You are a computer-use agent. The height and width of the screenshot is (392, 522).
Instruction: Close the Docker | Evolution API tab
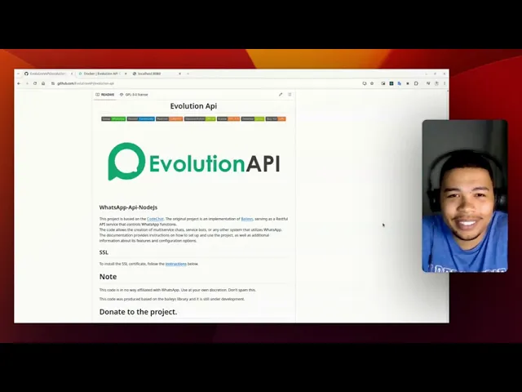point(126,73)
